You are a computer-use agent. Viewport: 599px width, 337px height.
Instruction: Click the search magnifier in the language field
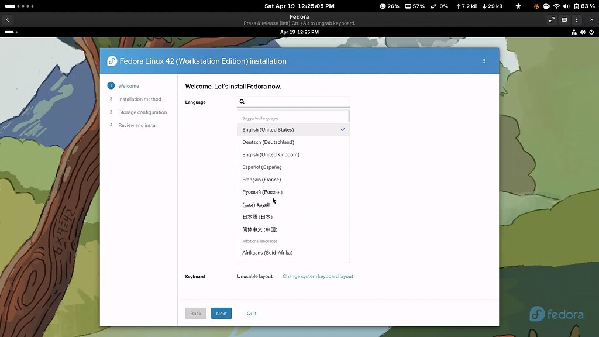[x=242, y=101]
